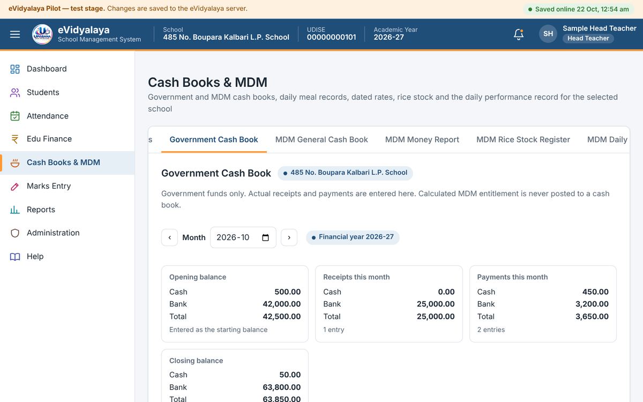Screen dimensions: 643x402
Task: Go to the next month
Action: (x=289, y=237)
